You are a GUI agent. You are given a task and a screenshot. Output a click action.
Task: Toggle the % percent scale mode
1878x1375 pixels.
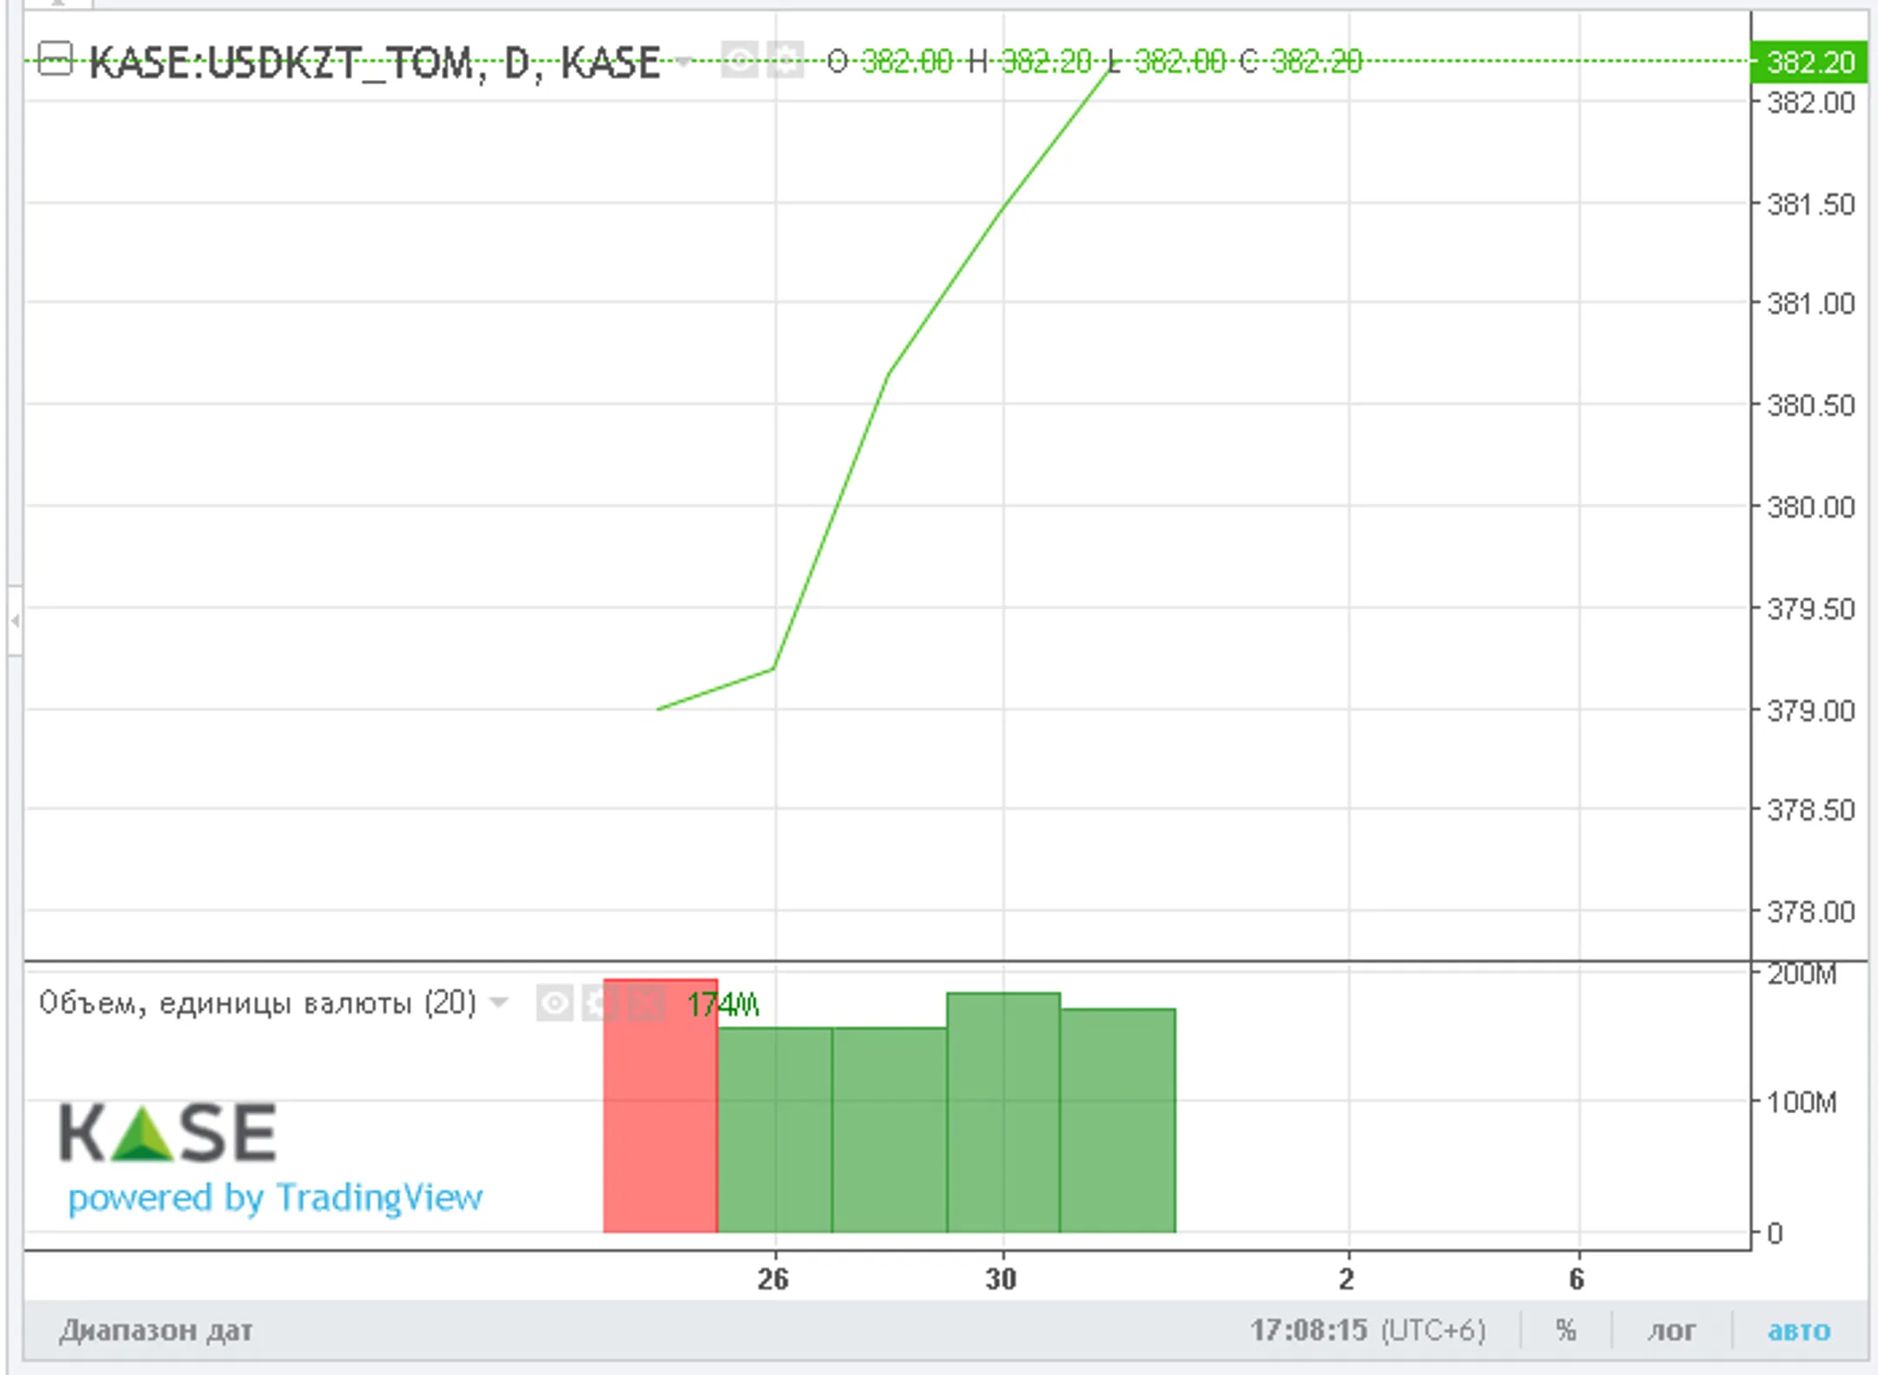click(x=1566, y=1331)
